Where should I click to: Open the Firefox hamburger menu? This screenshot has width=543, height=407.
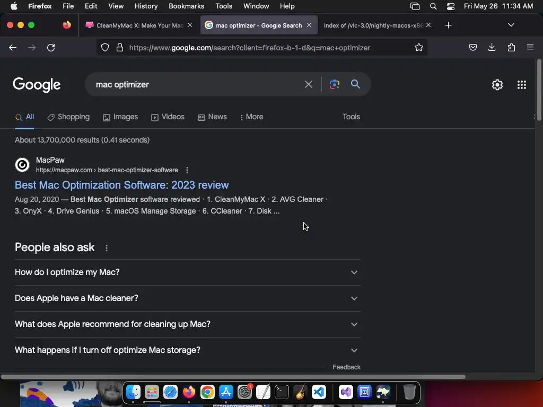[x=530, y=47]
